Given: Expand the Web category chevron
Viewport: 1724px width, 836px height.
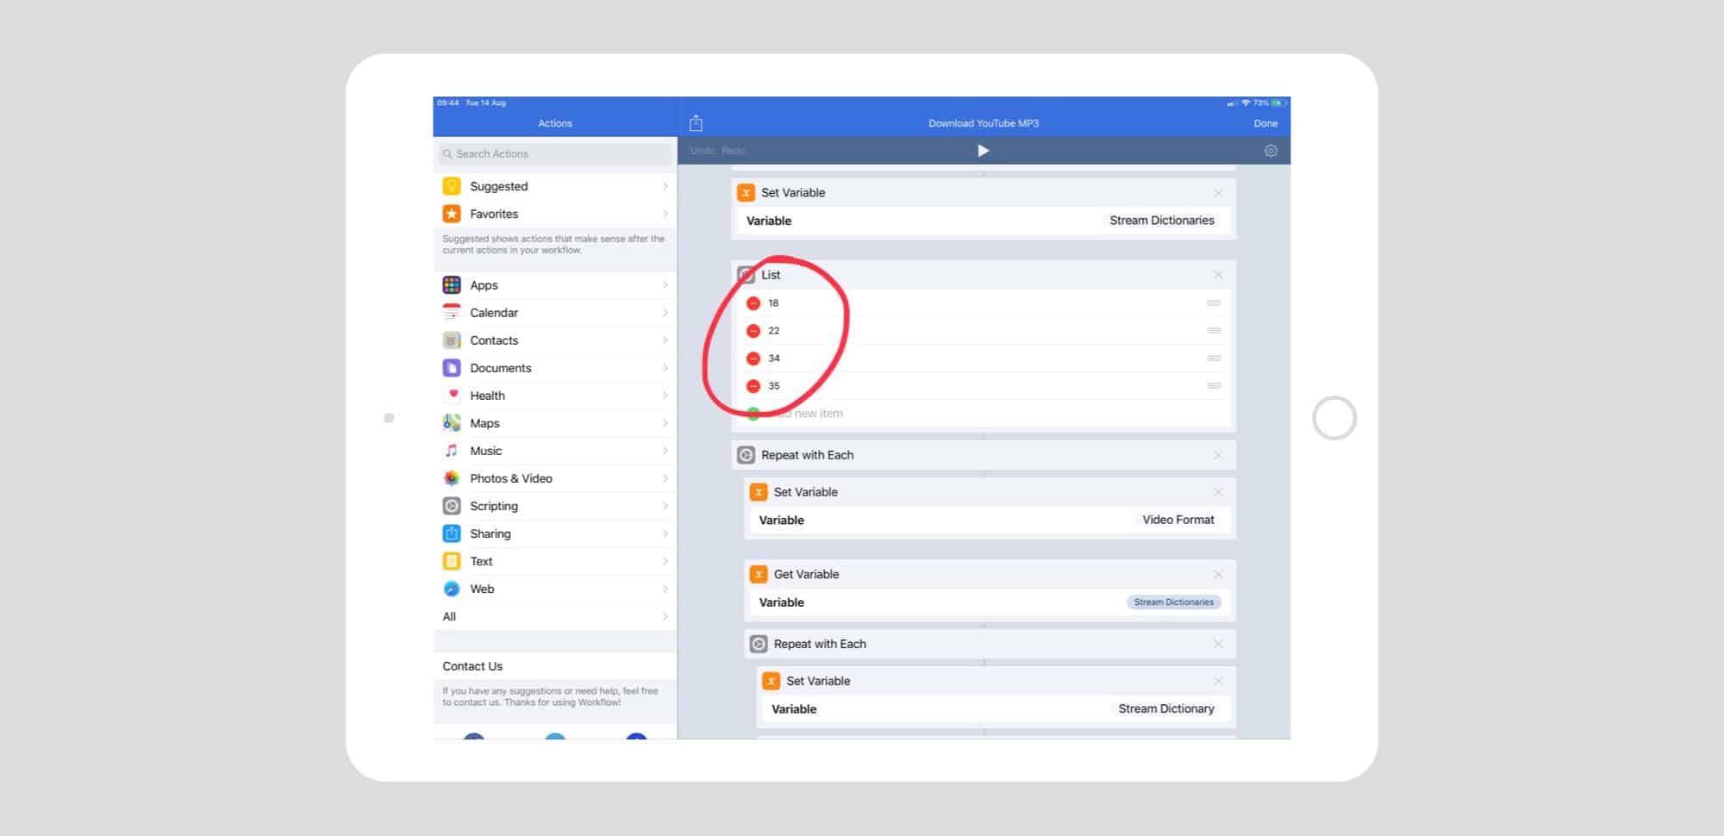Looking at the screenshot, I should tap(665, 589).
